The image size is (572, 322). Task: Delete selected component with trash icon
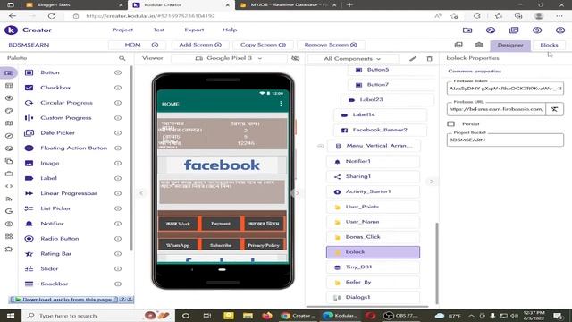pos(429,58)
